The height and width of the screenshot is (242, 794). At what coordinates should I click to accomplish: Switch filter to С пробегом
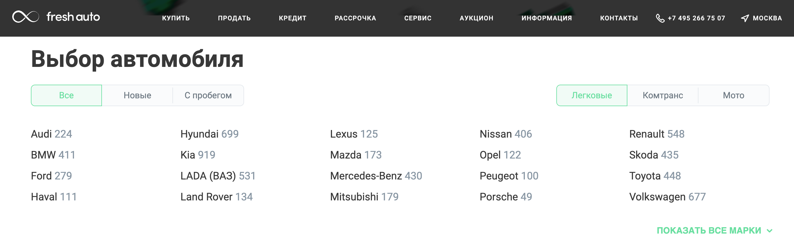(x=208, y=95)
